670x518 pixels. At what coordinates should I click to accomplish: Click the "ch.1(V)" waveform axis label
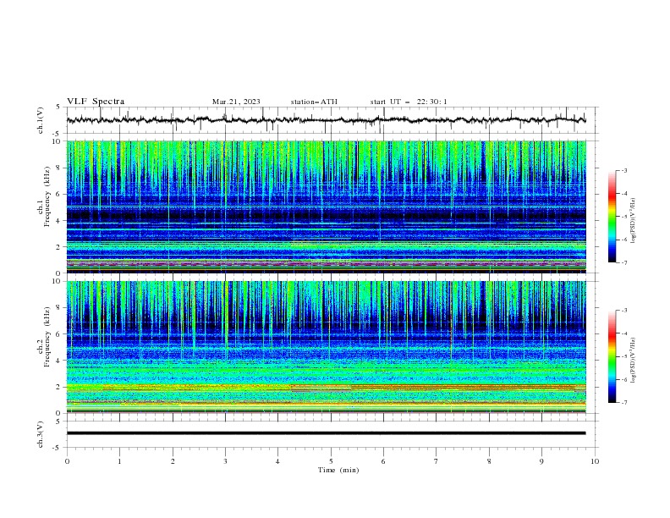click(41, 120)
